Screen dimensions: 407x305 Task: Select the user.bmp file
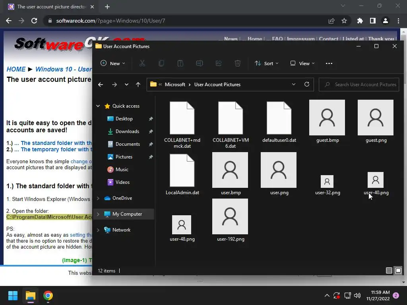(230, 174)
